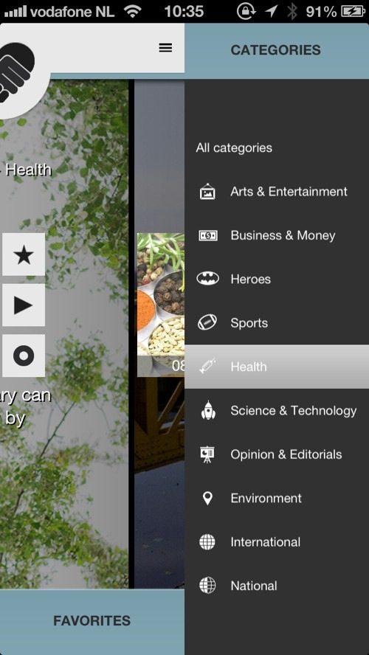Image resolution: width=369 pixels, height=655 pixels.
Task: Tap the Science & Technology rocket icon
Action: (x=208, y=410)
